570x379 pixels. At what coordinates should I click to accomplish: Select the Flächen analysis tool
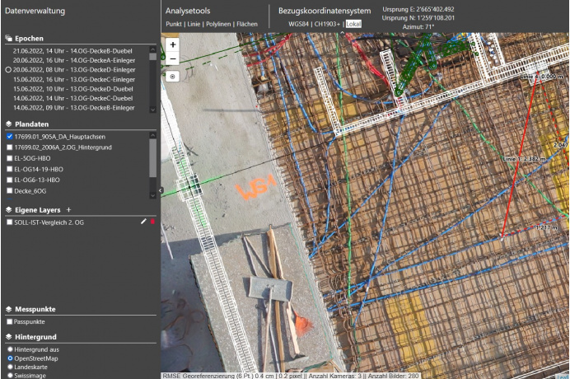tap(247, 25)
